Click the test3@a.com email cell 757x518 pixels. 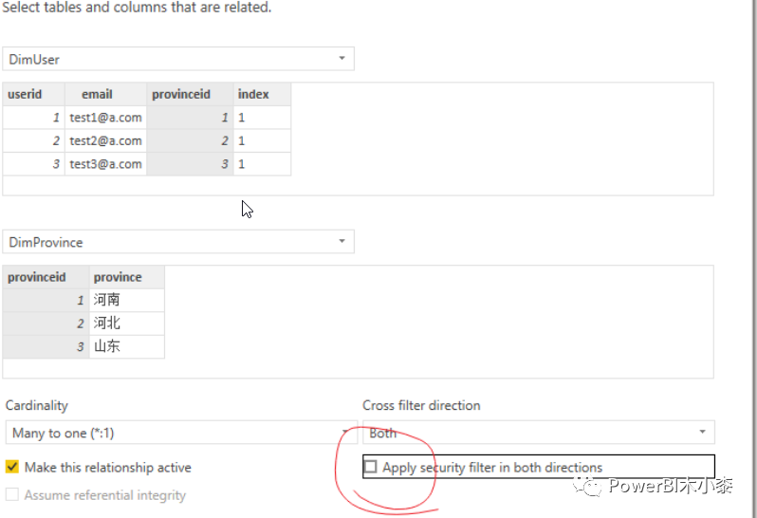105,164
